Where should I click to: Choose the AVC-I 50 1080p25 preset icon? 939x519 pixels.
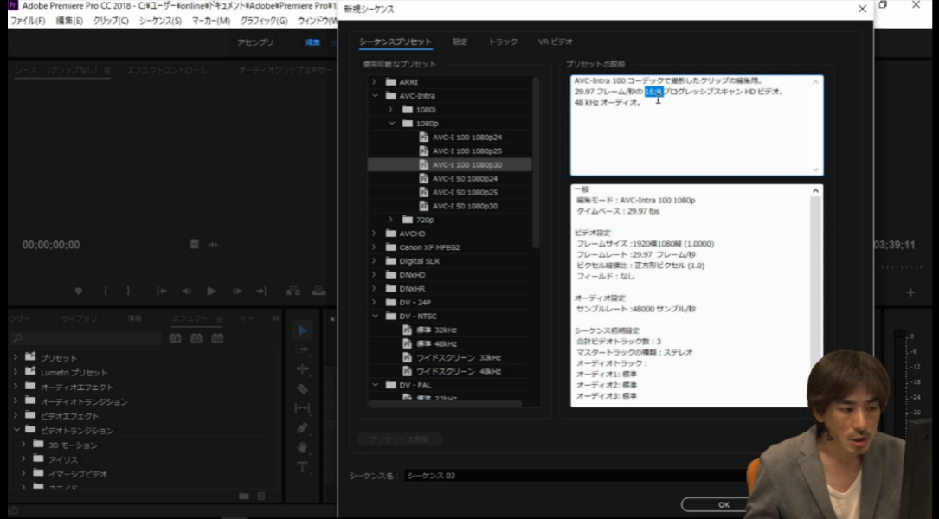[423, 192]
